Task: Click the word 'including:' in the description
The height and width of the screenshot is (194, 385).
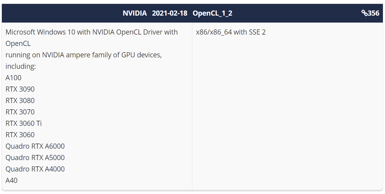Action: 20,66
